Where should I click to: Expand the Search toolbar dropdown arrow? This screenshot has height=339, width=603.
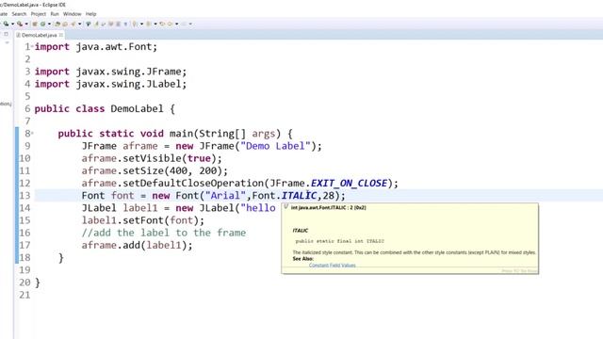[x=79, y=24]
